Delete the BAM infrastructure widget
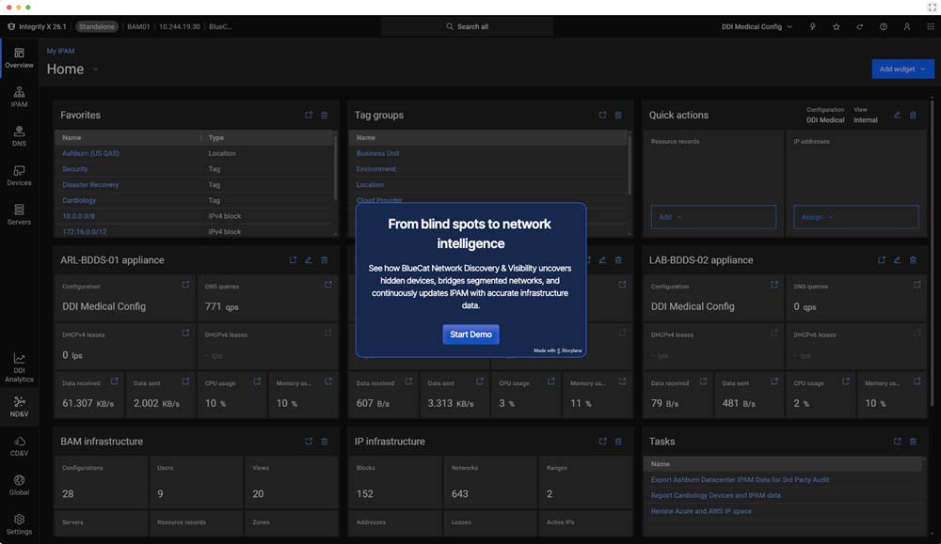The width and height of the screenshot is (941, 544). (324, 442)
